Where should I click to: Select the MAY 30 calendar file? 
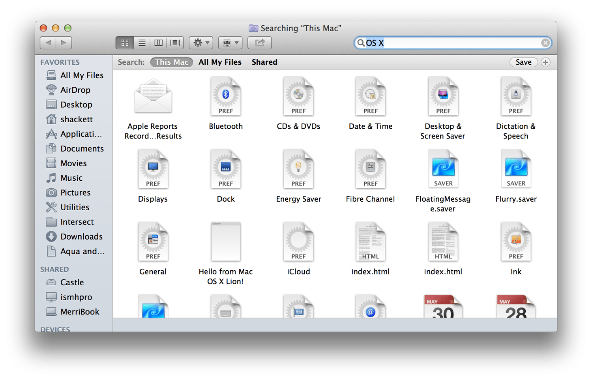point(443,306)
